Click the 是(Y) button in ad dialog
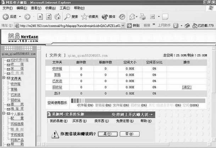 105,134
